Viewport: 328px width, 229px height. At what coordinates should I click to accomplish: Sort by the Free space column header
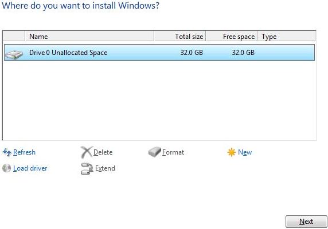pos(232,36)
